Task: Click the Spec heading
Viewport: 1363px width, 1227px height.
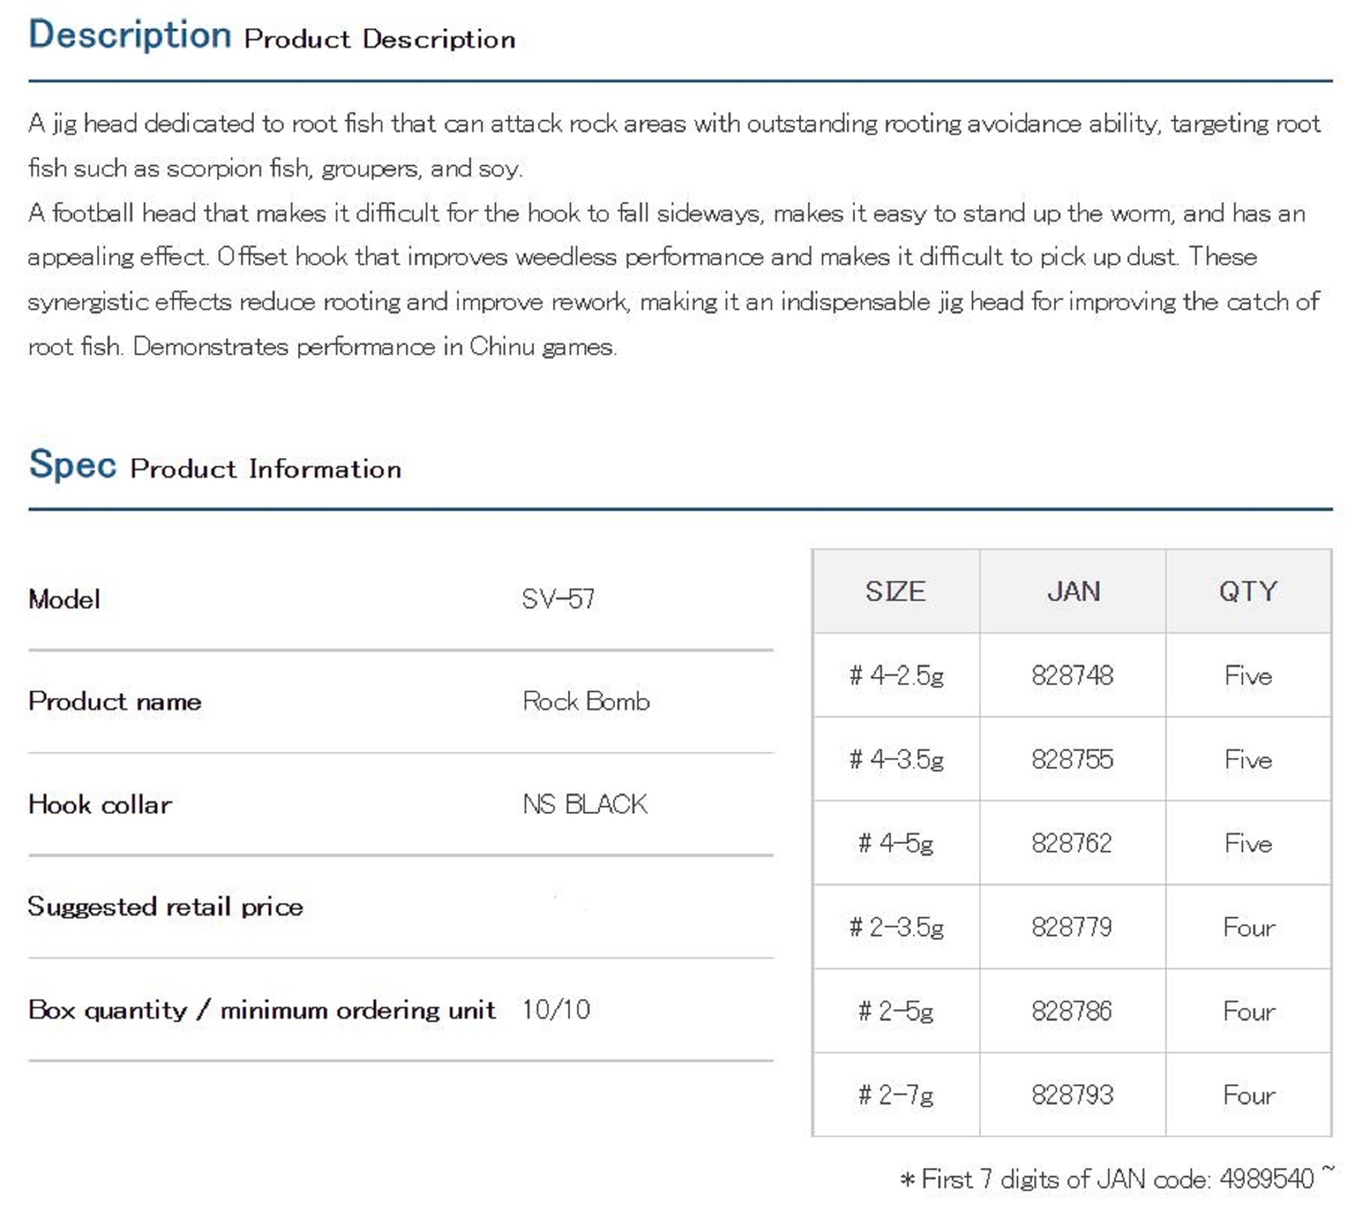Action: tap(72, 465)
